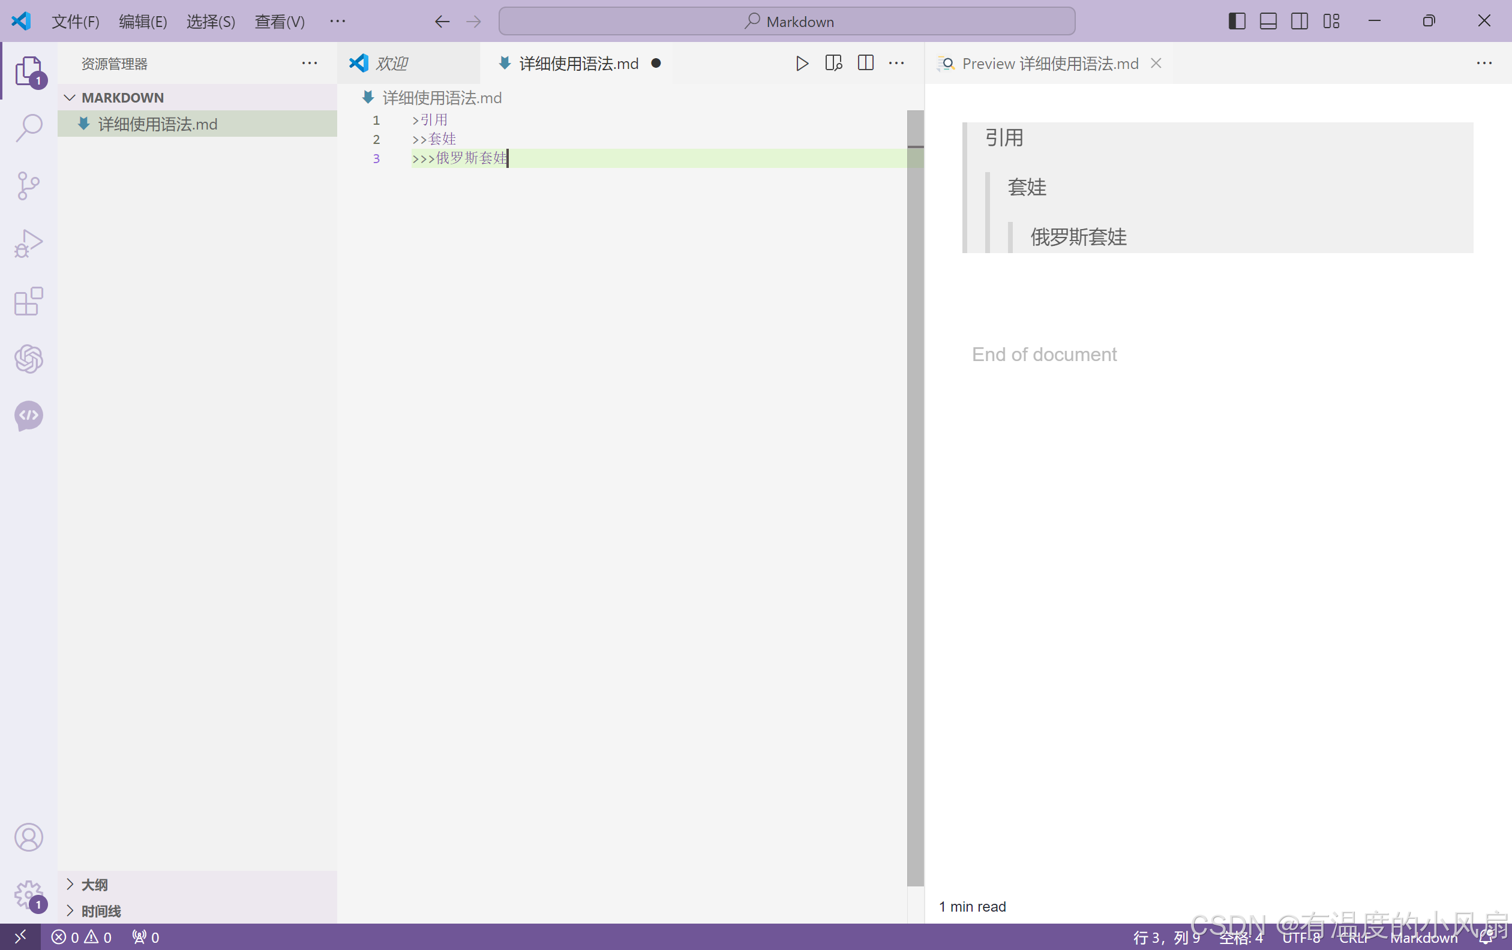Open the Source Control view
Image resolution: width=1512 pixels, height=950 pixels.
point(29,186)
